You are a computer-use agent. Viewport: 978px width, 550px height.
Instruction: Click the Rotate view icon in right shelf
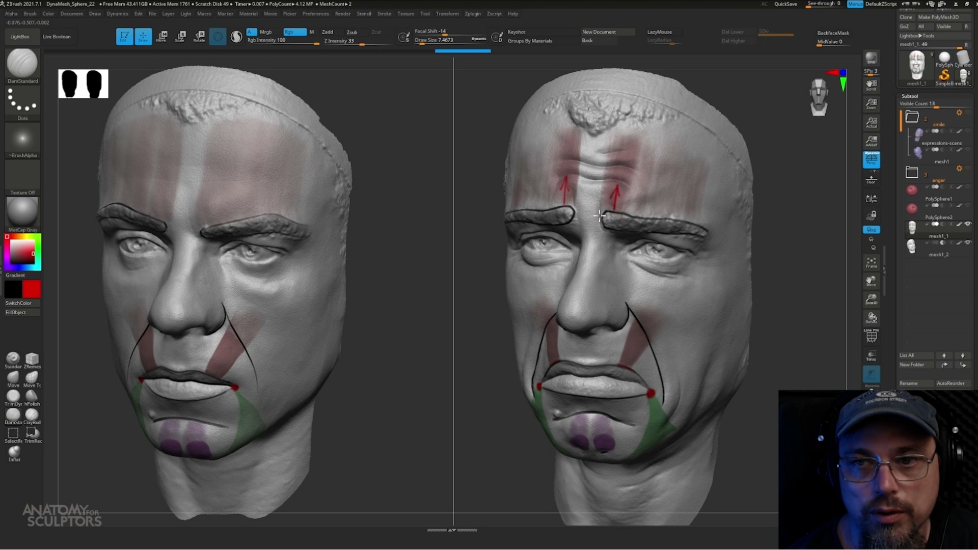pyautogui.click(x=872, y=318)
